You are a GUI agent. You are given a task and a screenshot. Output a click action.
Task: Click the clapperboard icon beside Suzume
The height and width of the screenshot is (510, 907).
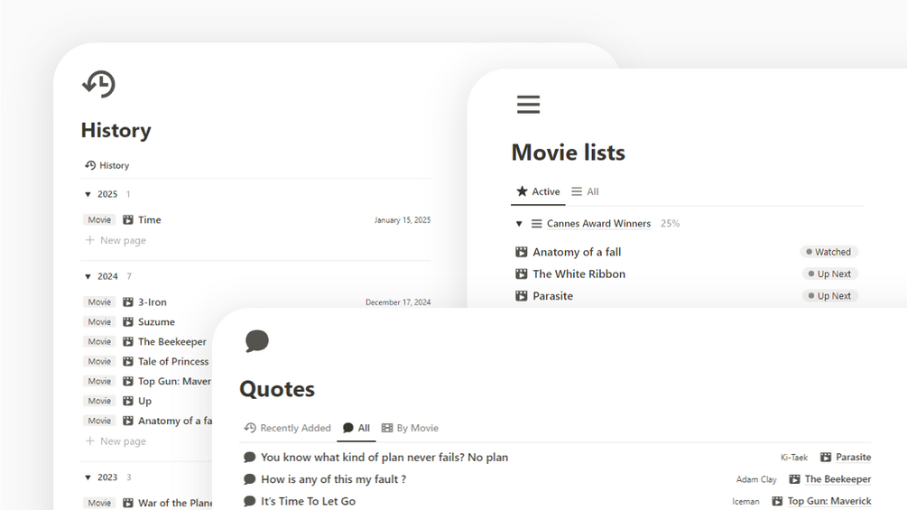click(x=128, y=321)
